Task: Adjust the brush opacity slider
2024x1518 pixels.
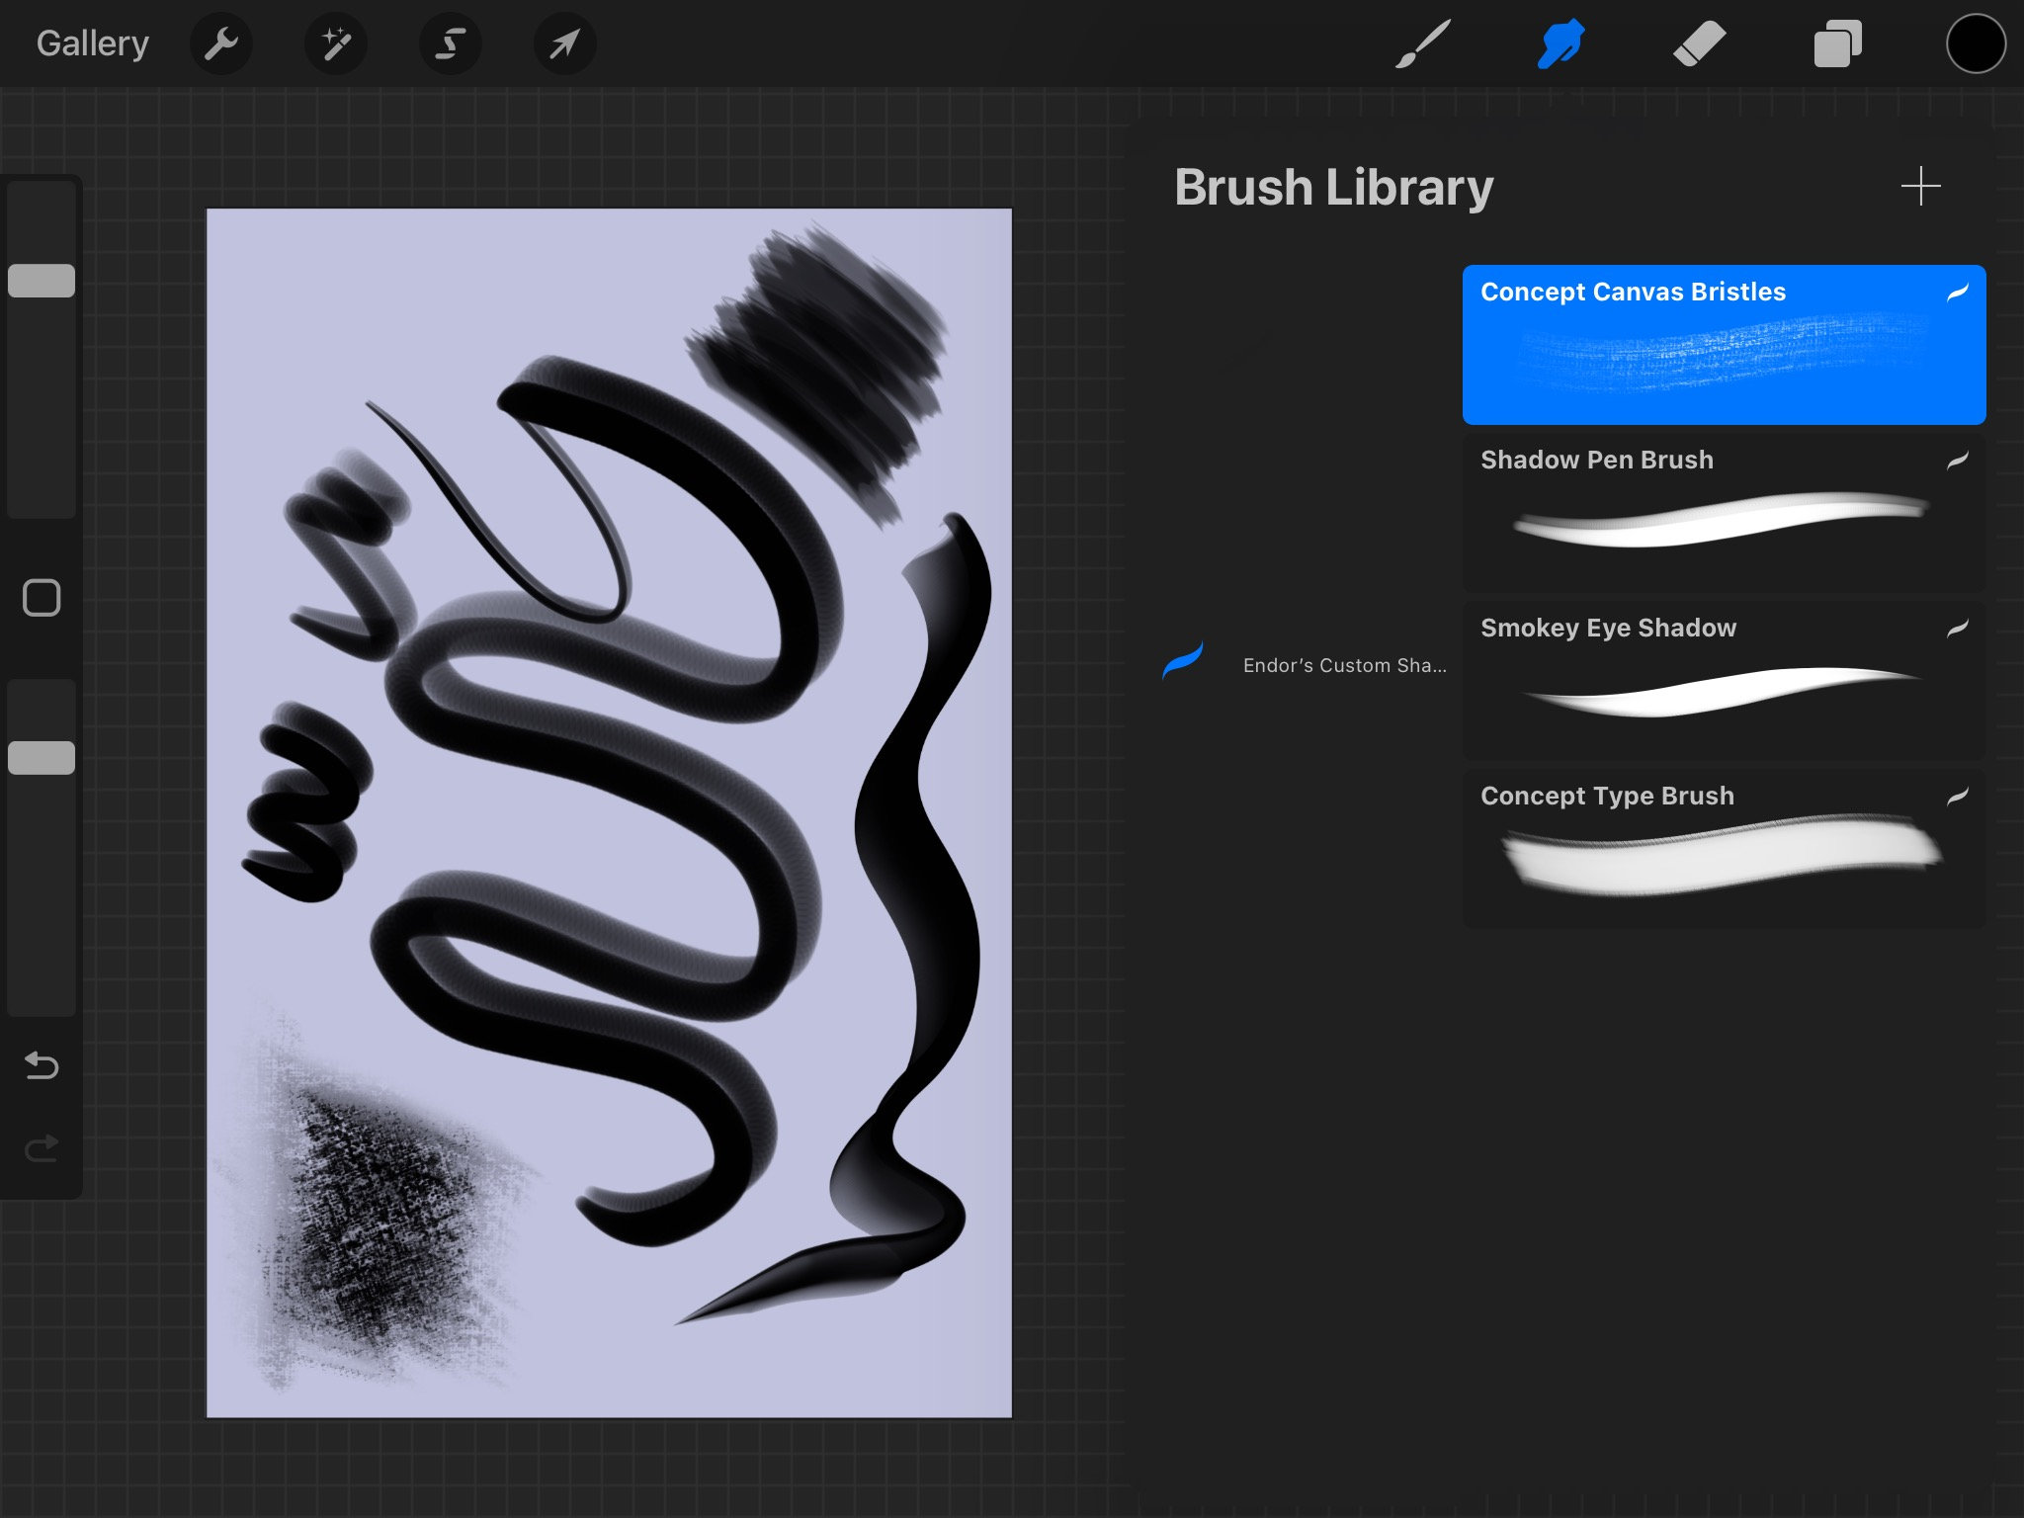Action: (x=41, y=755)
